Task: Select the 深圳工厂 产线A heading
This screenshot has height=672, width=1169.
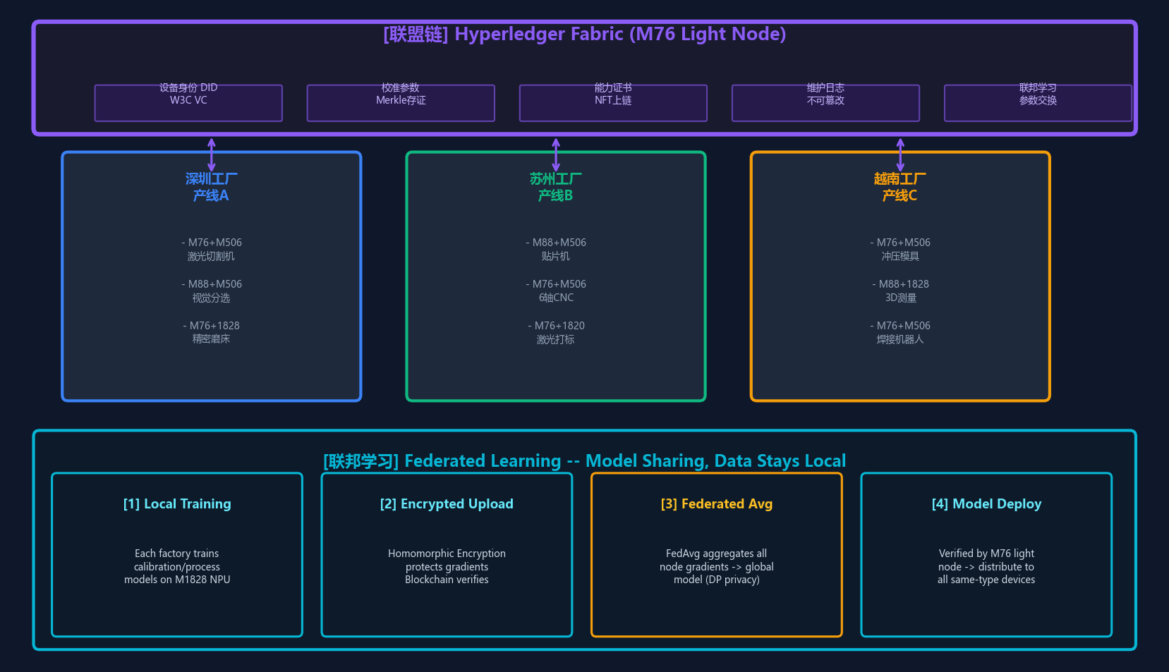Action: tap(211, 187)
